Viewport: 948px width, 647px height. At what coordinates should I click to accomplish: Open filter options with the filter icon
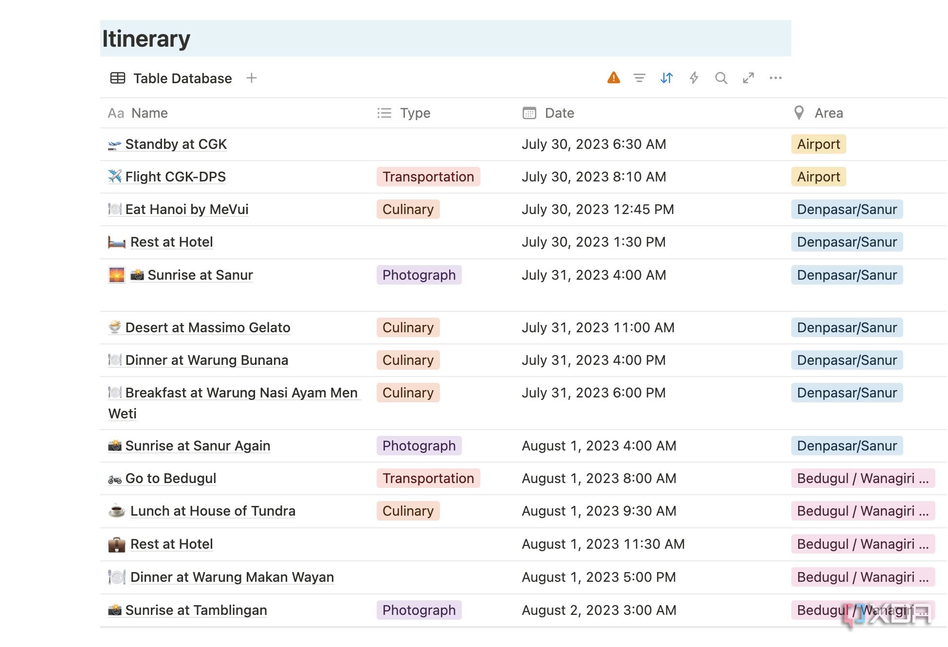639,77
